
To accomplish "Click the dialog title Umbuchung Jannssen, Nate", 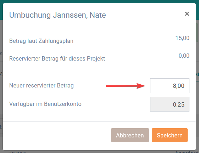I will (x=57, y=15).
